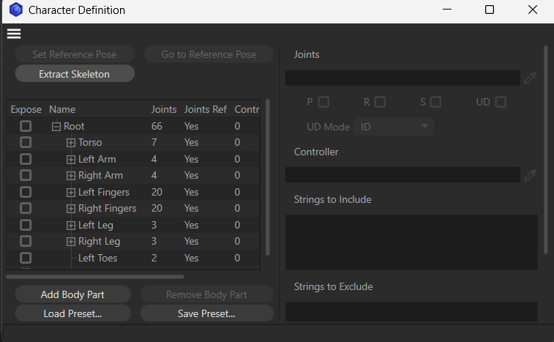Expand the Left Arm body part
Screen dimensions: 554x342
click(71, 159)
